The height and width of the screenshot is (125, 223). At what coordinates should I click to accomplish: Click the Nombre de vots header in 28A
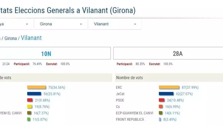coord(129,78)
